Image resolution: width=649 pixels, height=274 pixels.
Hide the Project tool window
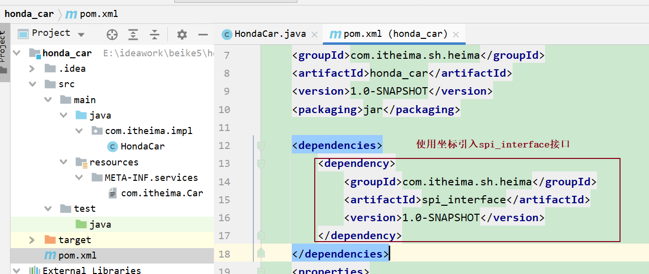pyautogui.click(x=203, y=34)
